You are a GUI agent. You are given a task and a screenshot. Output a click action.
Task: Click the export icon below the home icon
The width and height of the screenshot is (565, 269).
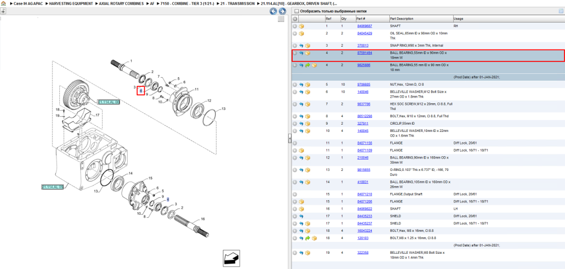coord(3,10)
